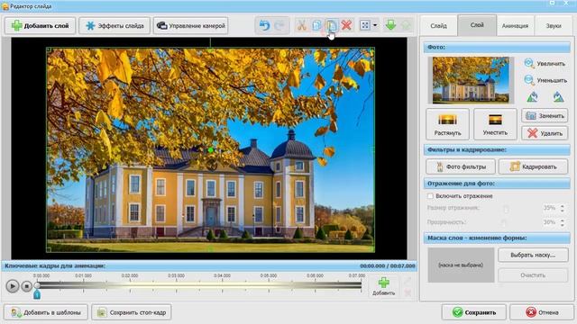The image size is (577, 324).
Task: Click Уменьшить to zoom out the photo
Action: [x=545, y=80]
